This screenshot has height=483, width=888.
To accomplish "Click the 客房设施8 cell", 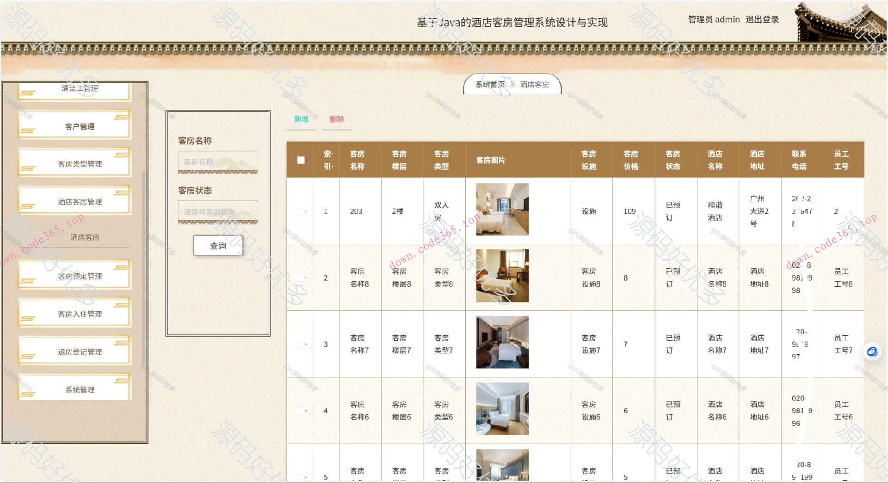I will [x=591, y=278].
